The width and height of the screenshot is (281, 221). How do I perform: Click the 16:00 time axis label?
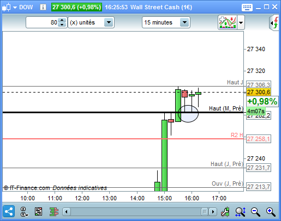pyautogui.click(x=192, y=198)
